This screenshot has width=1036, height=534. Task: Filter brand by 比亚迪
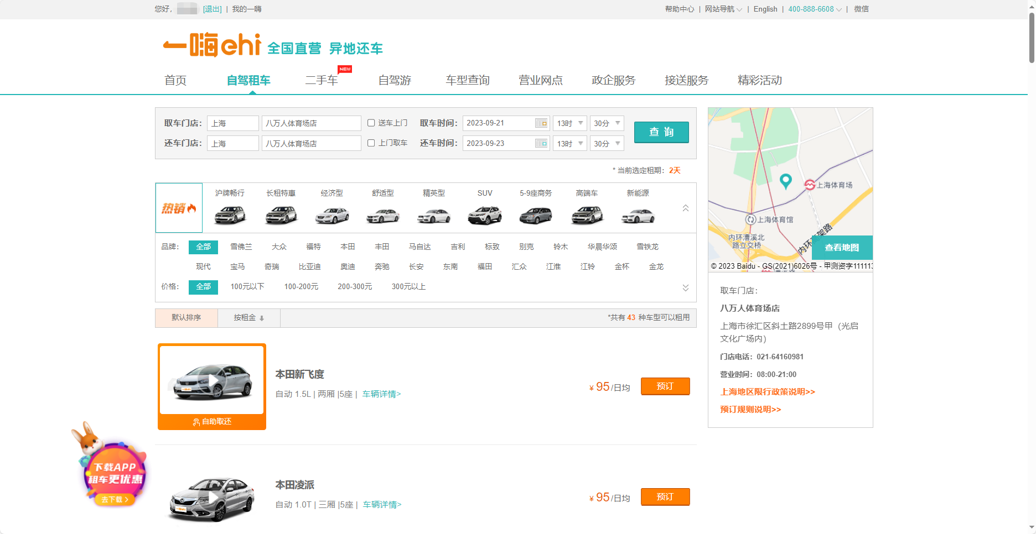[309, 267]
